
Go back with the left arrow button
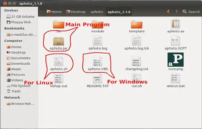pos(168,11)
